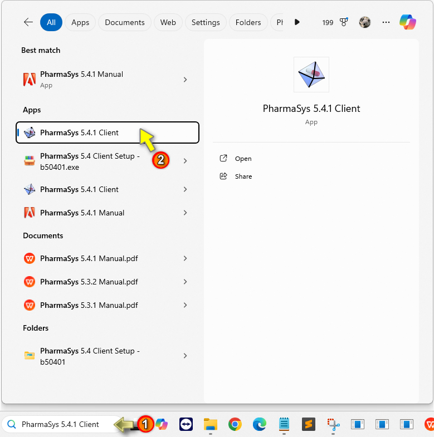Switch to the Documents filter tab

click(125, 22)
